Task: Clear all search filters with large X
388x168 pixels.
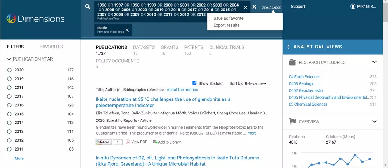Action: 254,7
